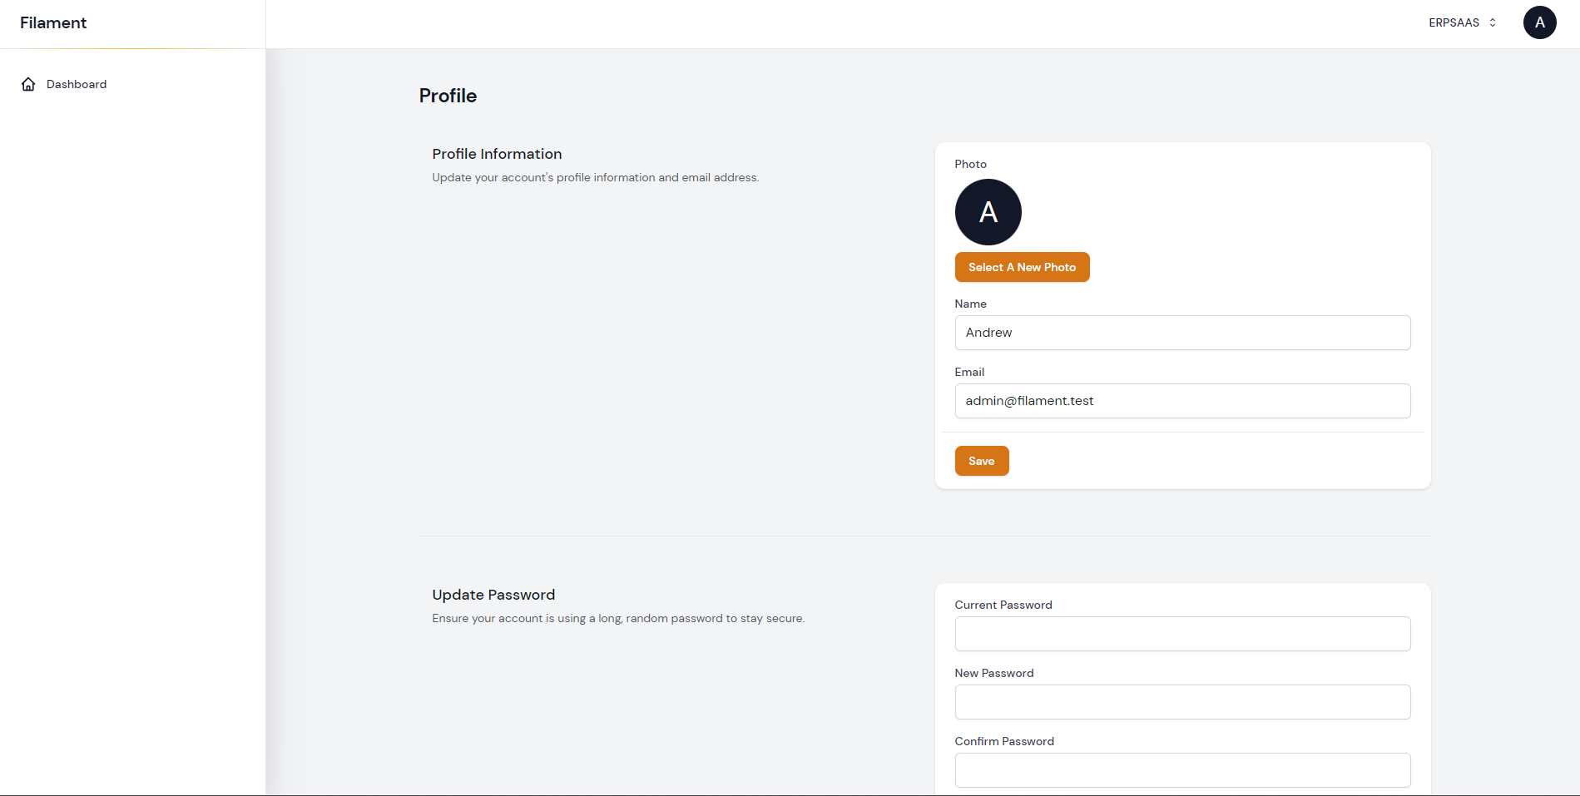Click the ERPSAAS tenant name label
Viewport: 1580px width, 796px height.
click(1454, 22)
